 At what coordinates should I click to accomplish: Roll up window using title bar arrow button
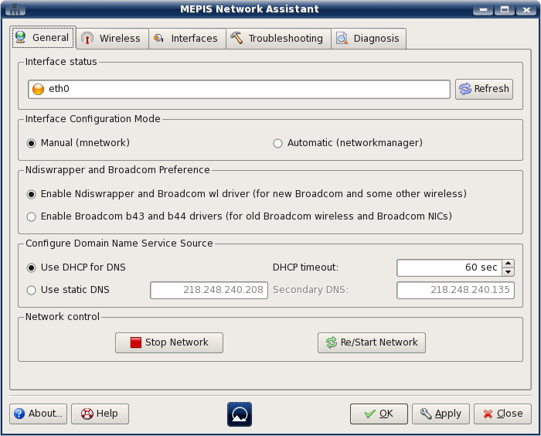[485, 9]
